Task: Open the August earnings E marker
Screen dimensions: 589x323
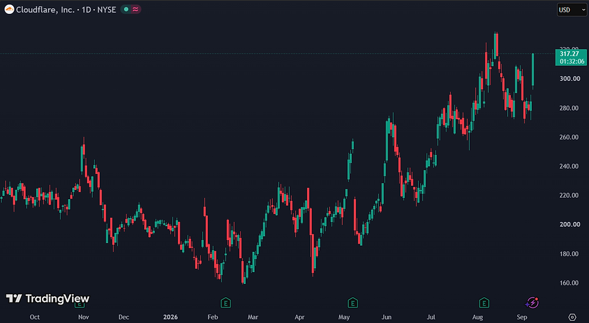Action: [x=484, y=303]
